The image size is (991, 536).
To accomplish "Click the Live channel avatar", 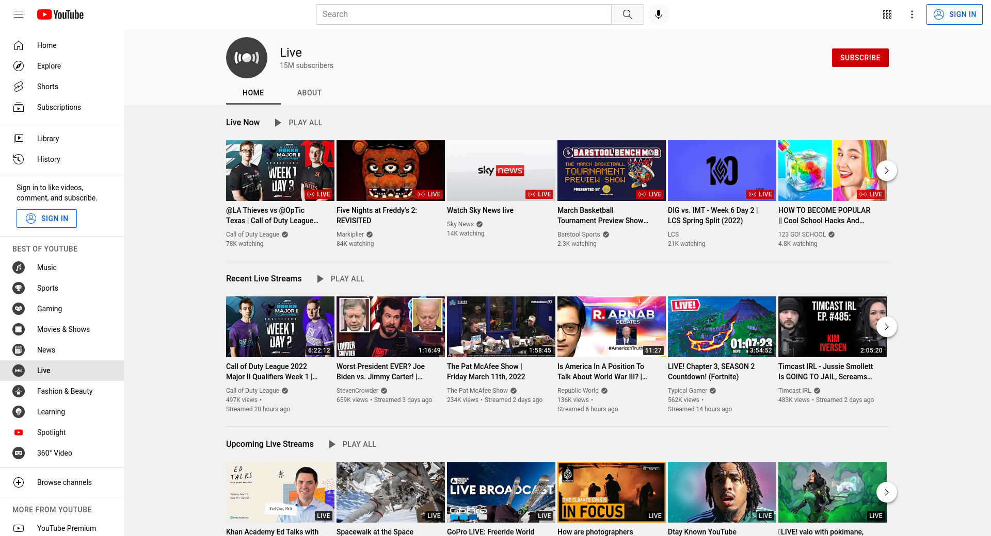I will pos(247,58).
